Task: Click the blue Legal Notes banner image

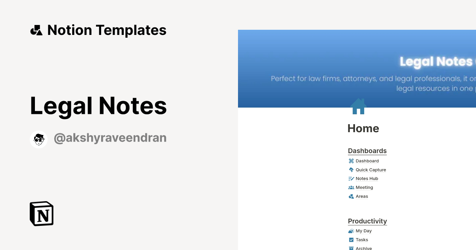Action: coord(357,67)
